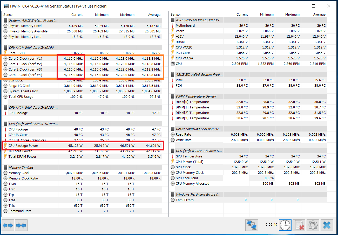Click the Minimum column header in left panel

pos(97,15)
